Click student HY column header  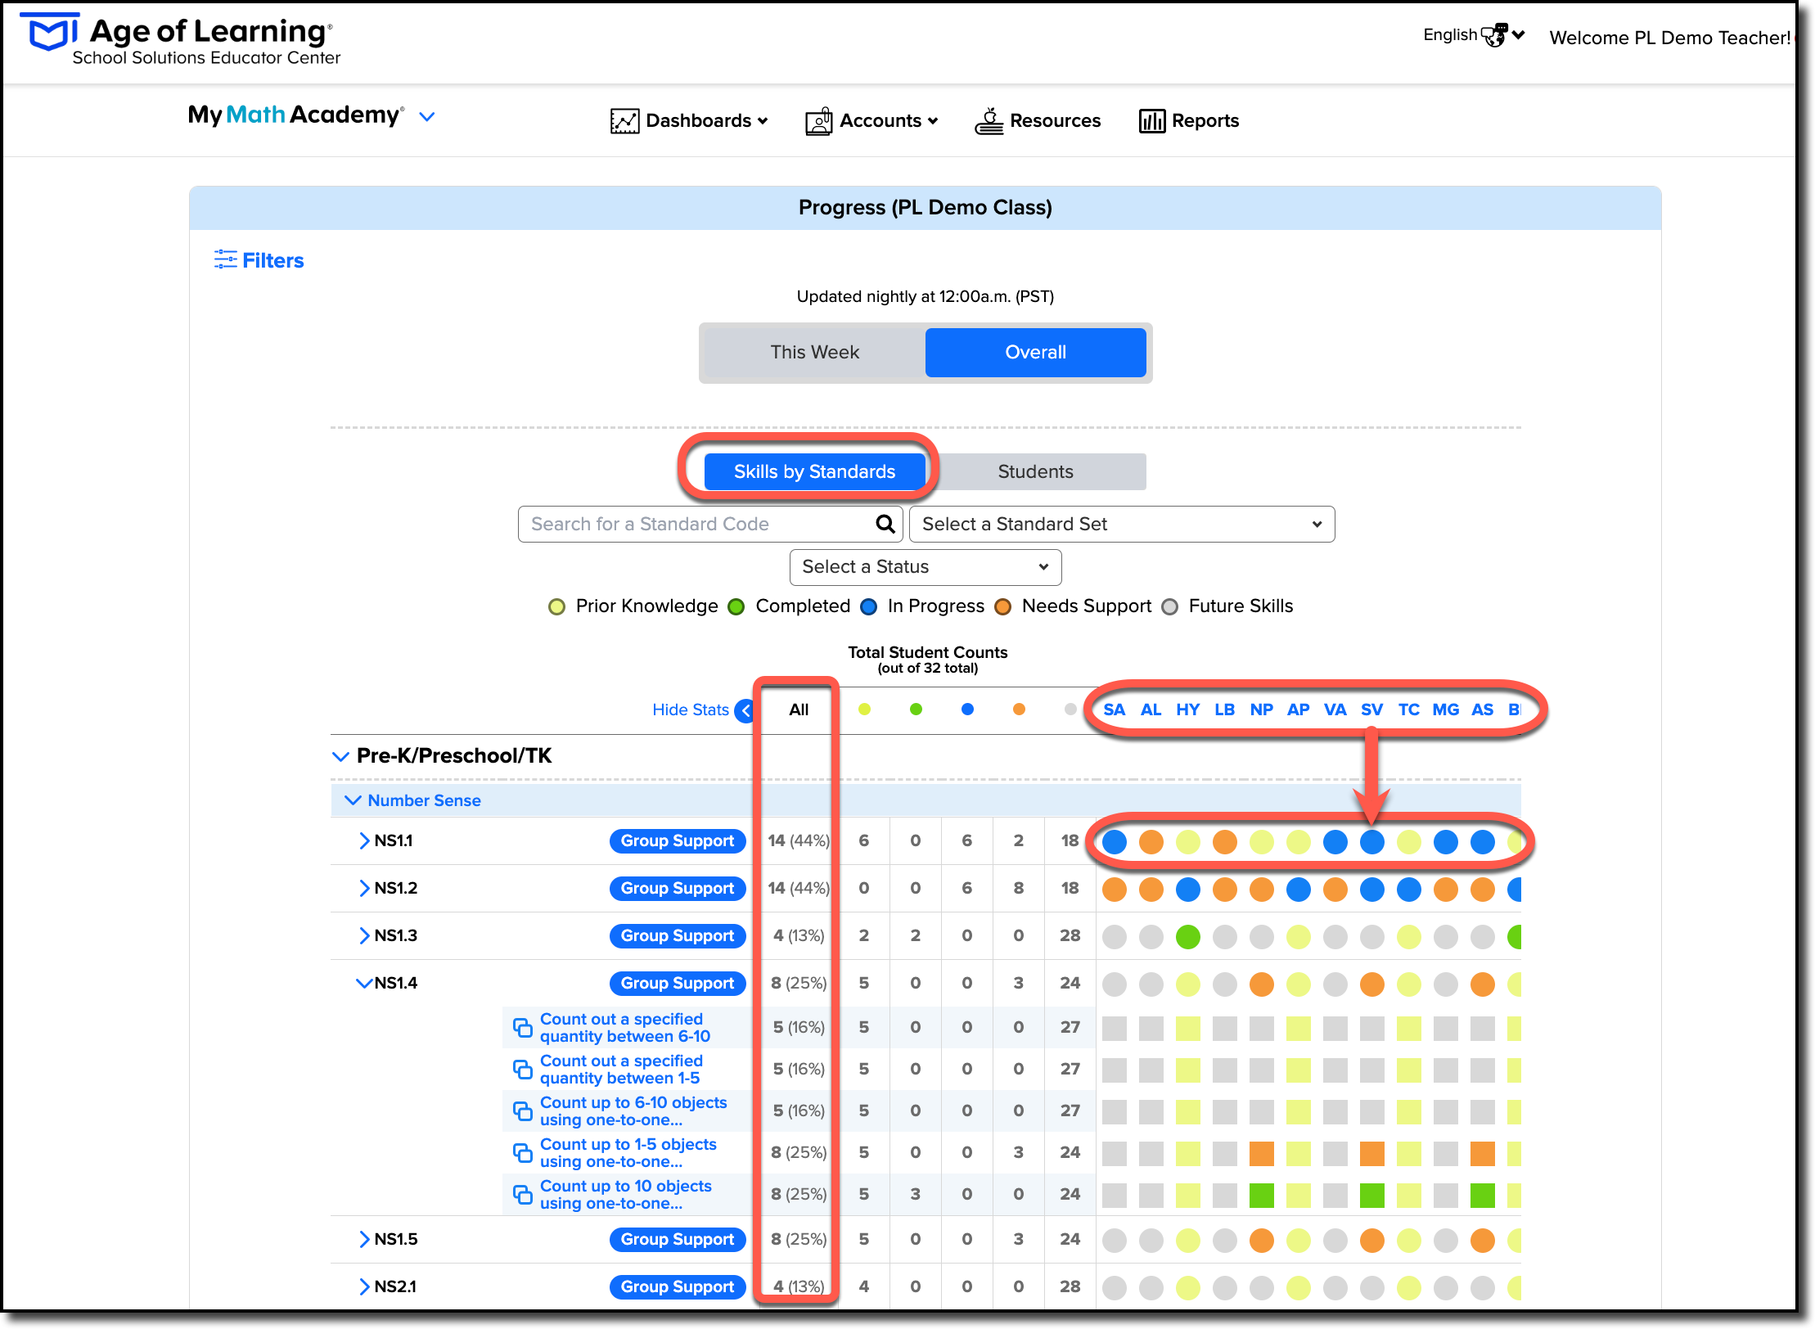[x=1187, y=710]
